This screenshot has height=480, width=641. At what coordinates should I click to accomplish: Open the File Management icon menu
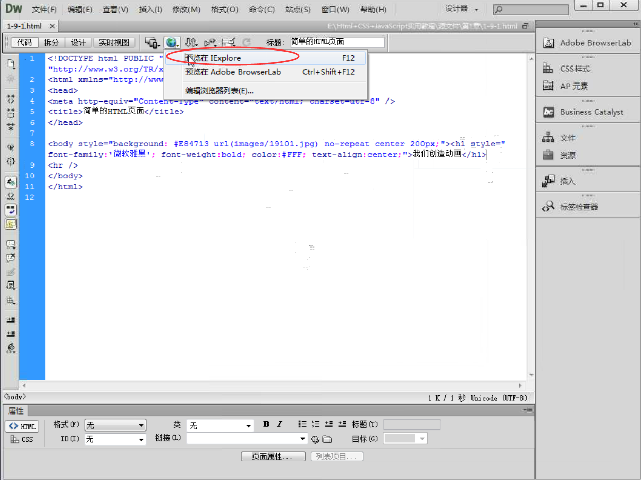click(192, 42)
